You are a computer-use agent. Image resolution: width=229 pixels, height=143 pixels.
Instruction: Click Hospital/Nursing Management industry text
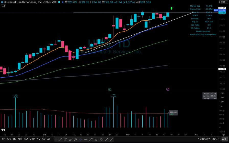pos(203,34)
